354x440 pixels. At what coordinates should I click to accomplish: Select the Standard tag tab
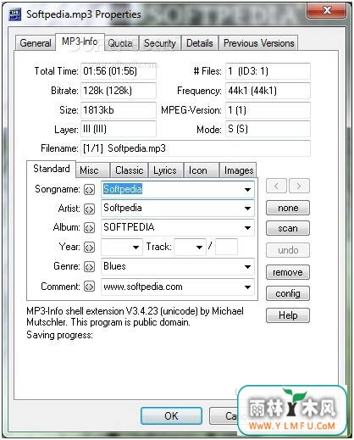[x=52, y=169]
